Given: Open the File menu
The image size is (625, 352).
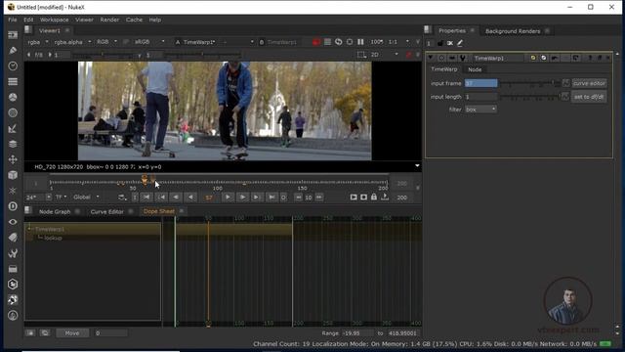Looking at the screenshot, I should click(x=13, y=20).
